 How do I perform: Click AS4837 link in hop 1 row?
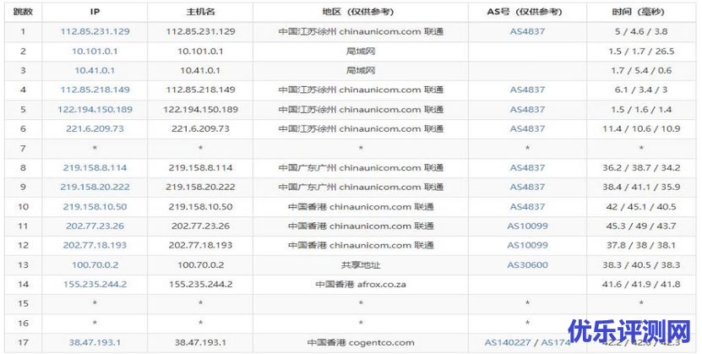527,31
